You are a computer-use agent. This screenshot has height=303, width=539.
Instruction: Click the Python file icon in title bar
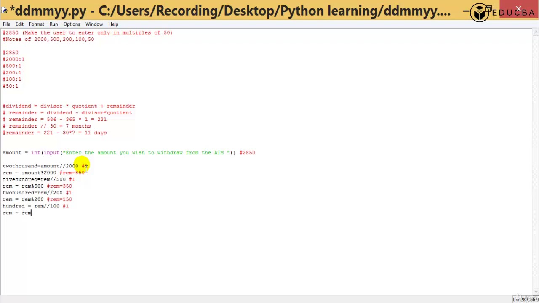tap(4, 10)
